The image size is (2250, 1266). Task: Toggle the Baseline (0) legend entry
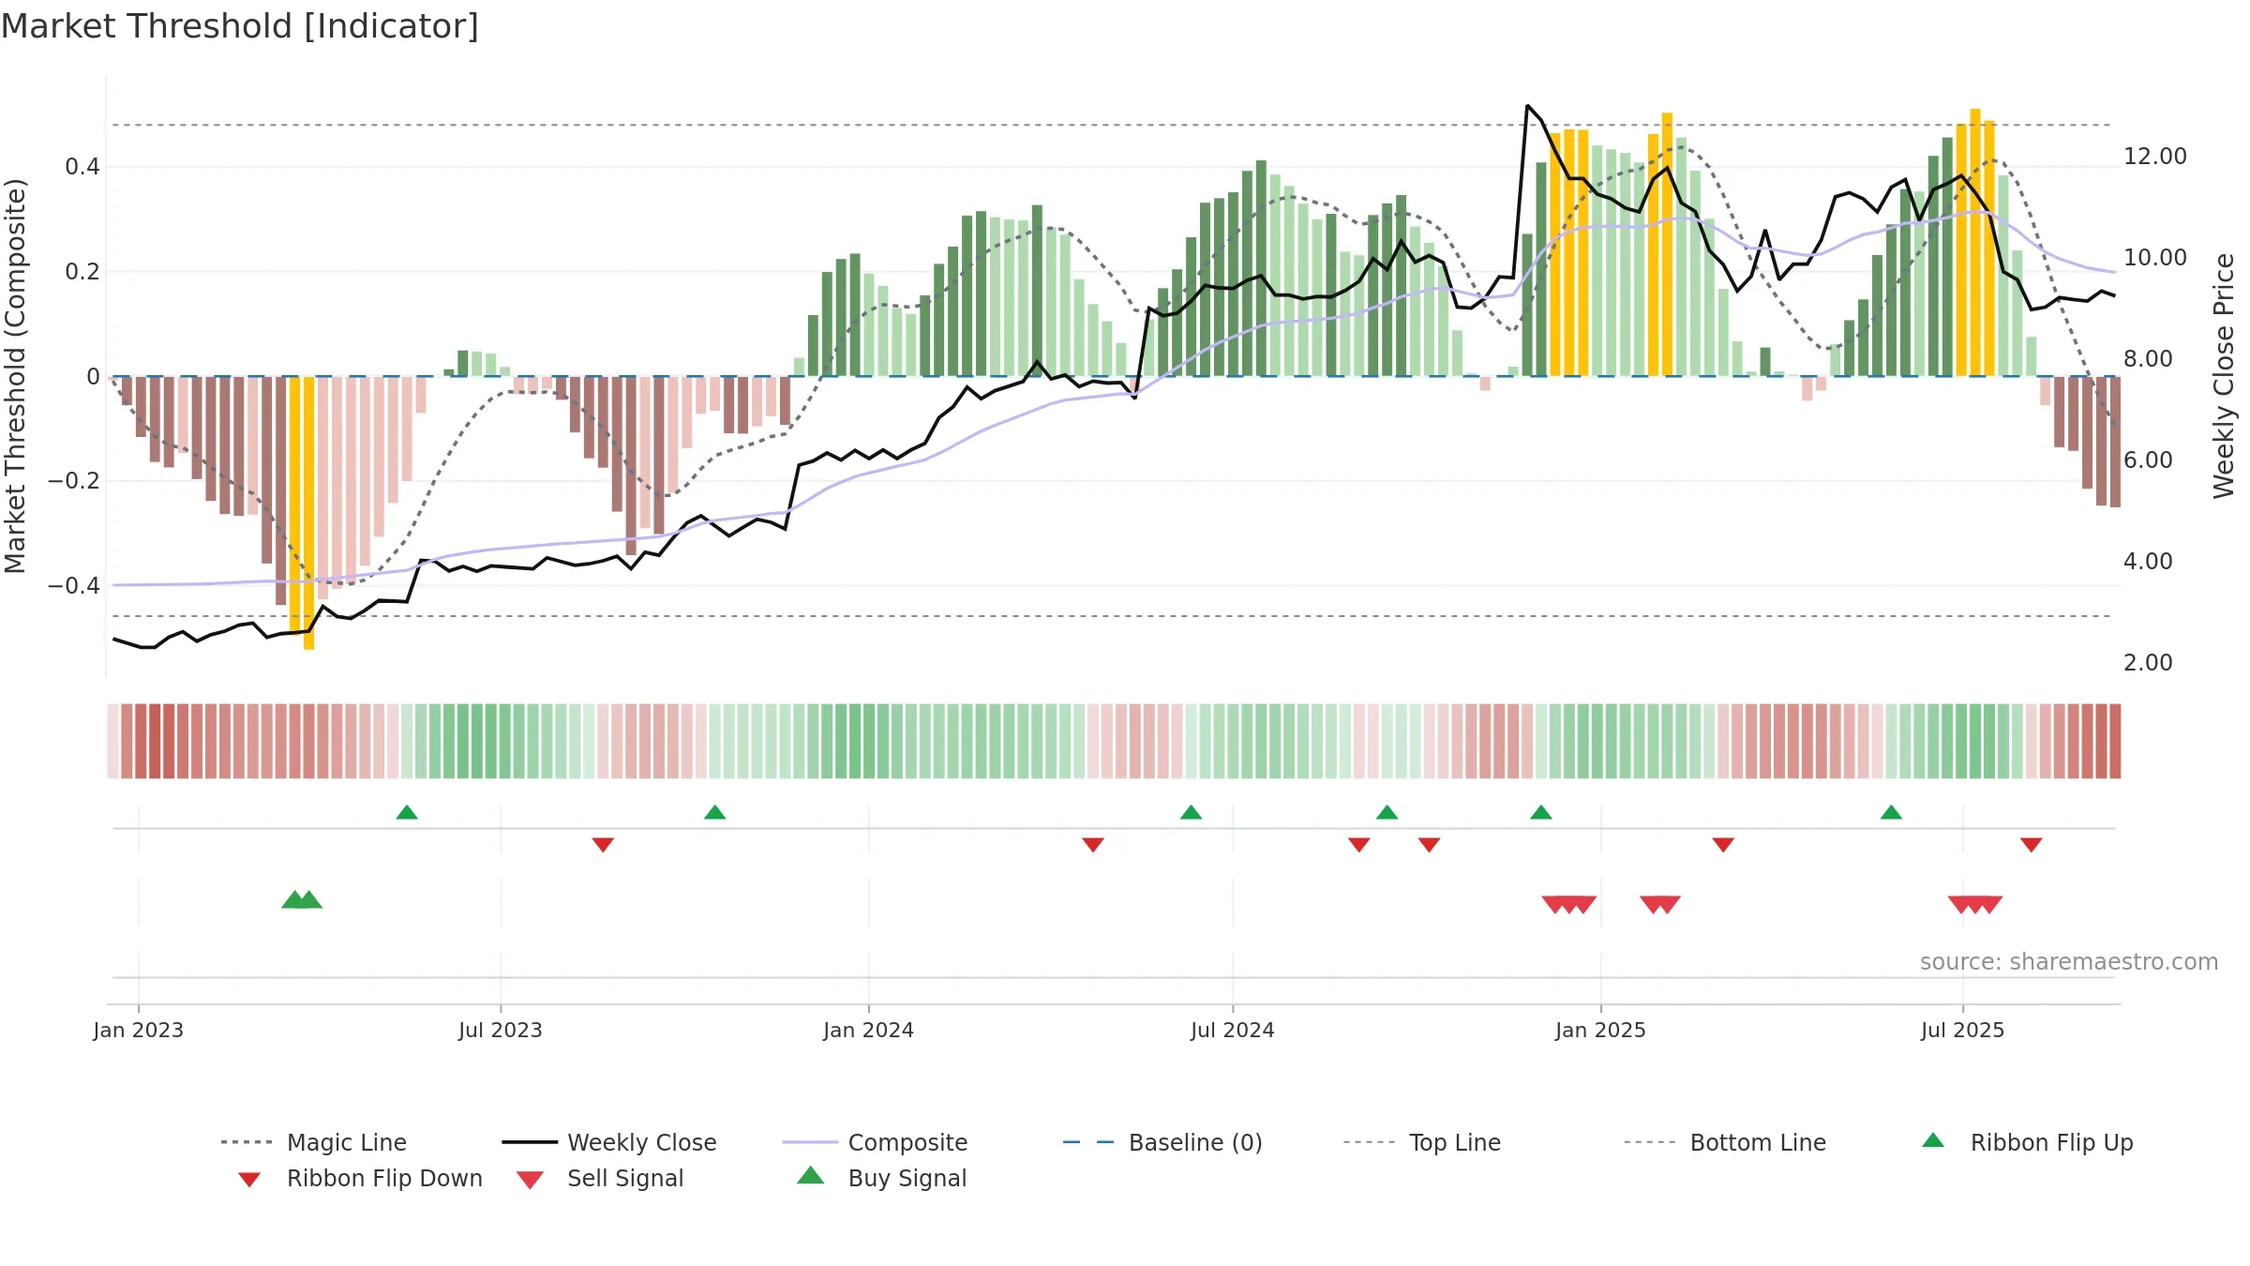1162,1142
